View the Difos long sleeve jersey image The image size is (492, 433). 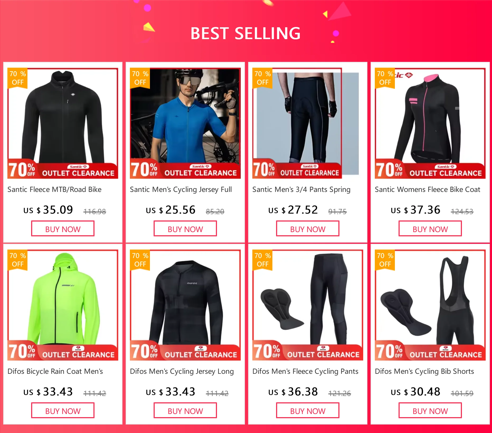tap(185, 305)
